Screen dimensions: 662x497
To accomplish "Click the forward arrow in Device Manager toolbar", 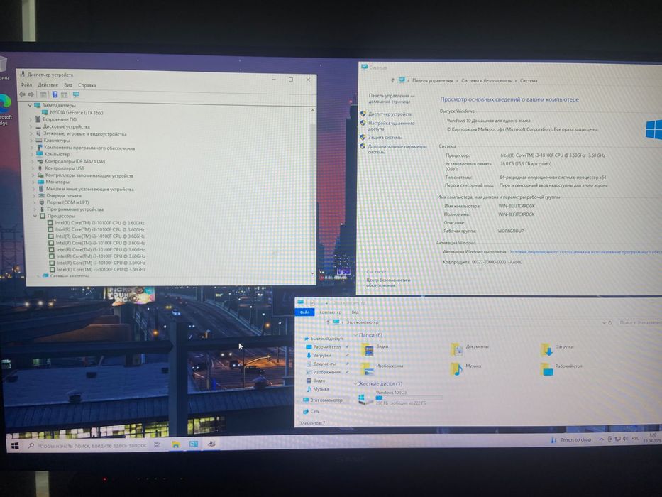I will pyautogui.click(x=31, y=94).
